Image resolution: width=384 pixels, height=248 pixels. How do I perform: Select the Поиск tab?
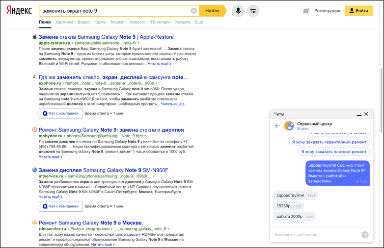tap(45, 22)
